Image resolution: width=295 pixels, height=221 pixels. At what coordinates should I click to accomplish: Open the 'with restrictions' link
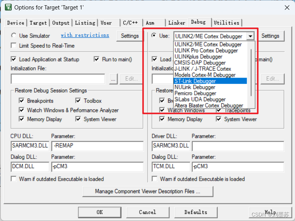click(x=85, y=35)
